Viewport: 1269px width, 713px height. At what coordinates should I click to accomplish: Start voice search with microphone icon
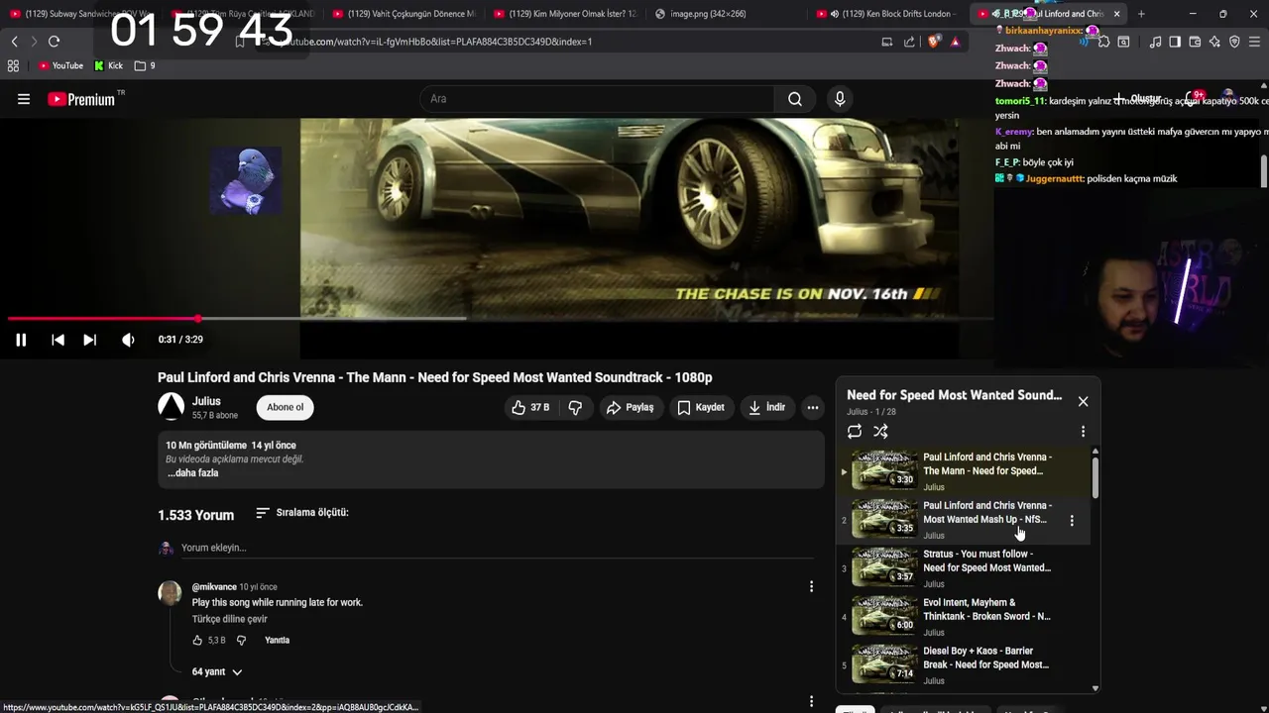pyautogui.click(x=840, y=99)
